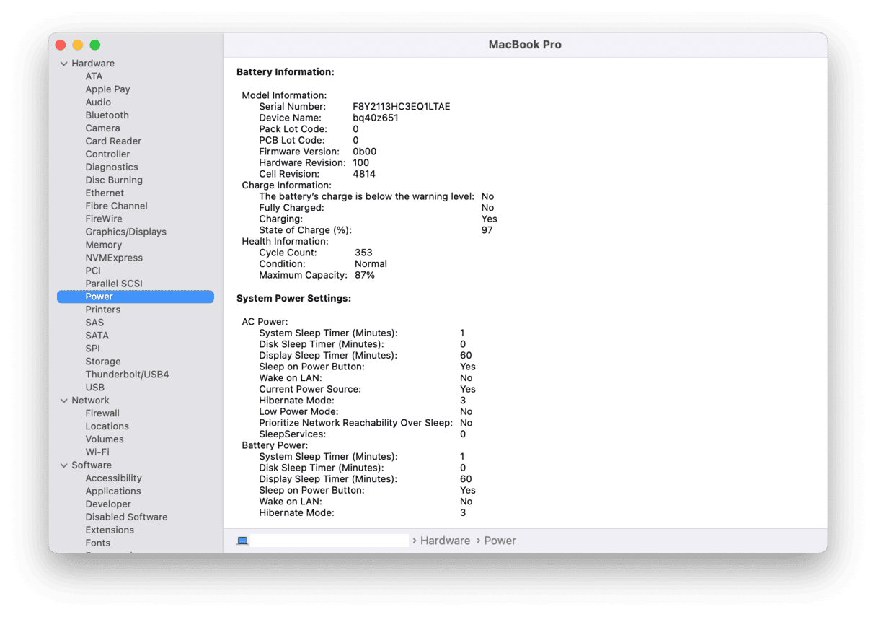Viewport: 876px width, 617px height.
Task: Open Locations under Network
Action: point(107,427)
